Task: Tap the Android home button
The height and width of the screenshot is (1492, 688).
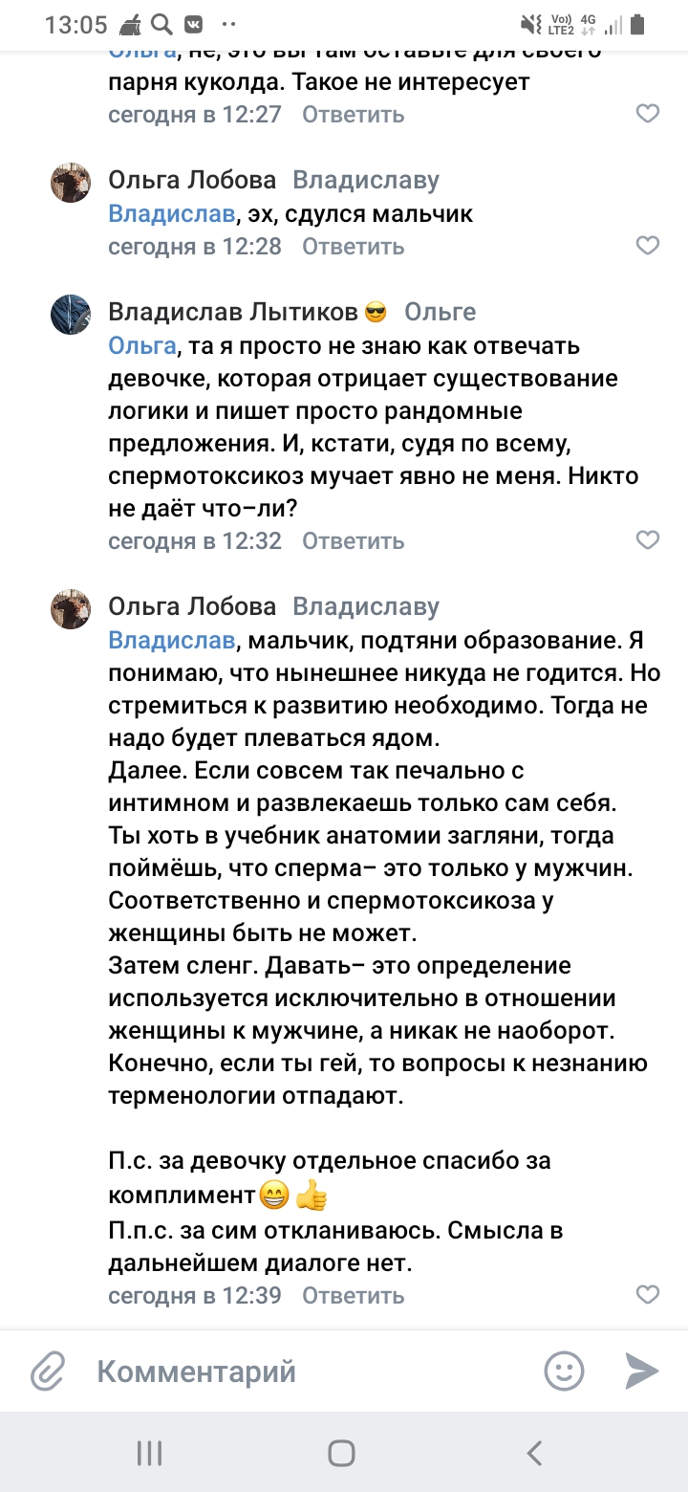Action: (x=341, y=1453)
